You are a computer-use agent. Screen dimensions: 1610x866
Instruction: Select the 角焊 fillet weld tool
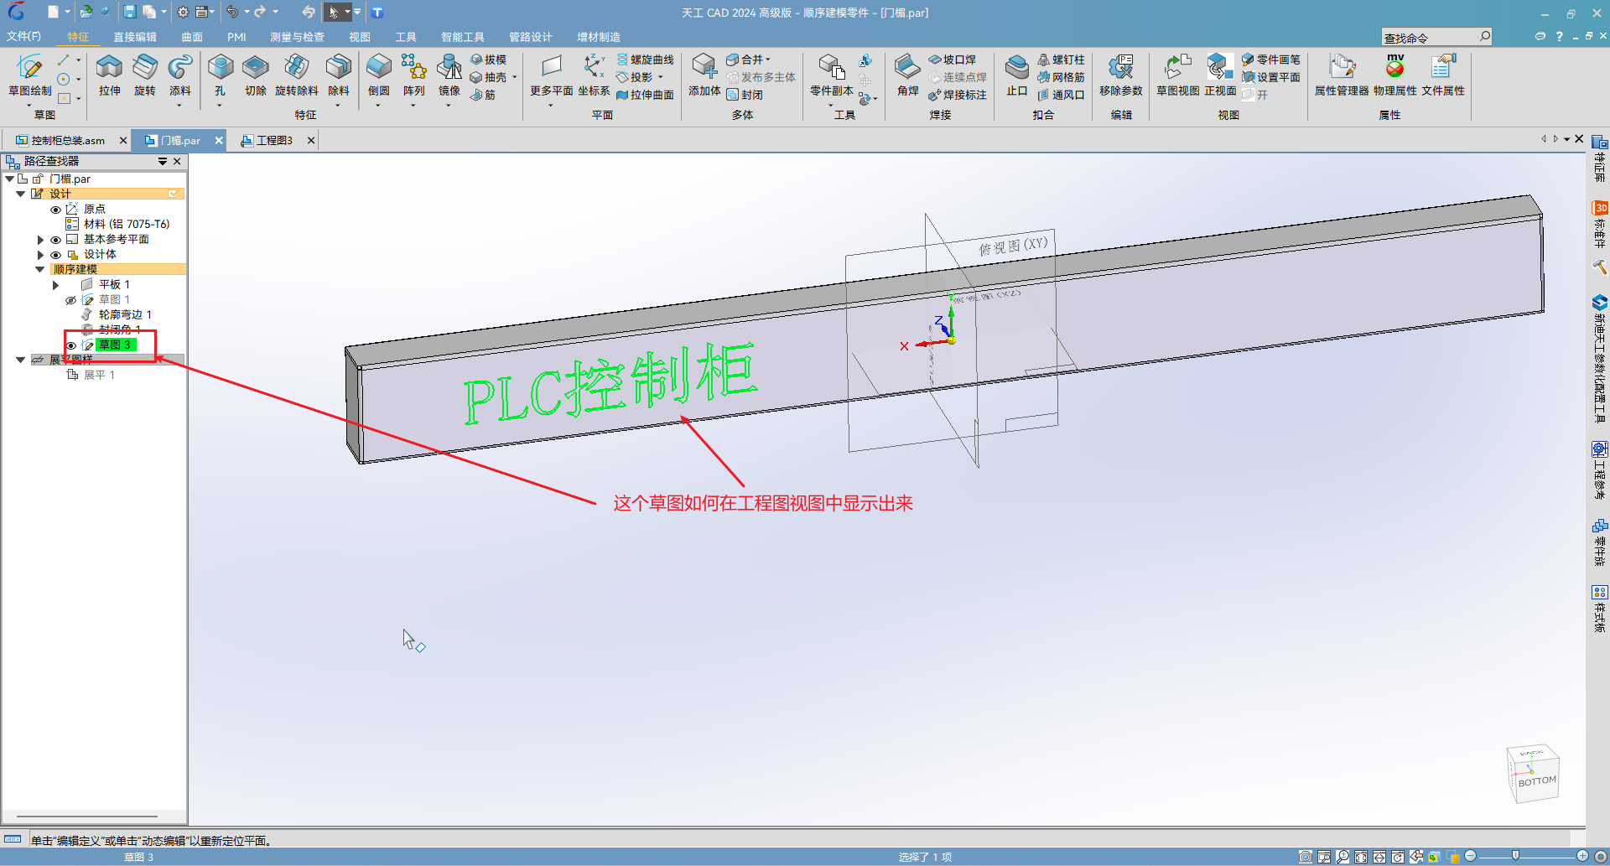click(907, 75)
